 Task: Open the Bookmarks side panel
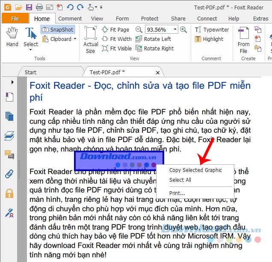click(9, 97)
